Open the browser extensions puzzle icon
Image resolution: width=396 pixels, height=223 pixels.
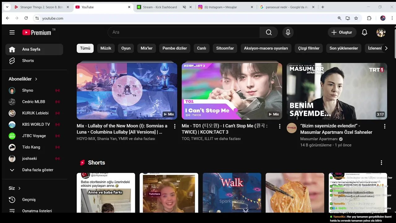(369, 18)
